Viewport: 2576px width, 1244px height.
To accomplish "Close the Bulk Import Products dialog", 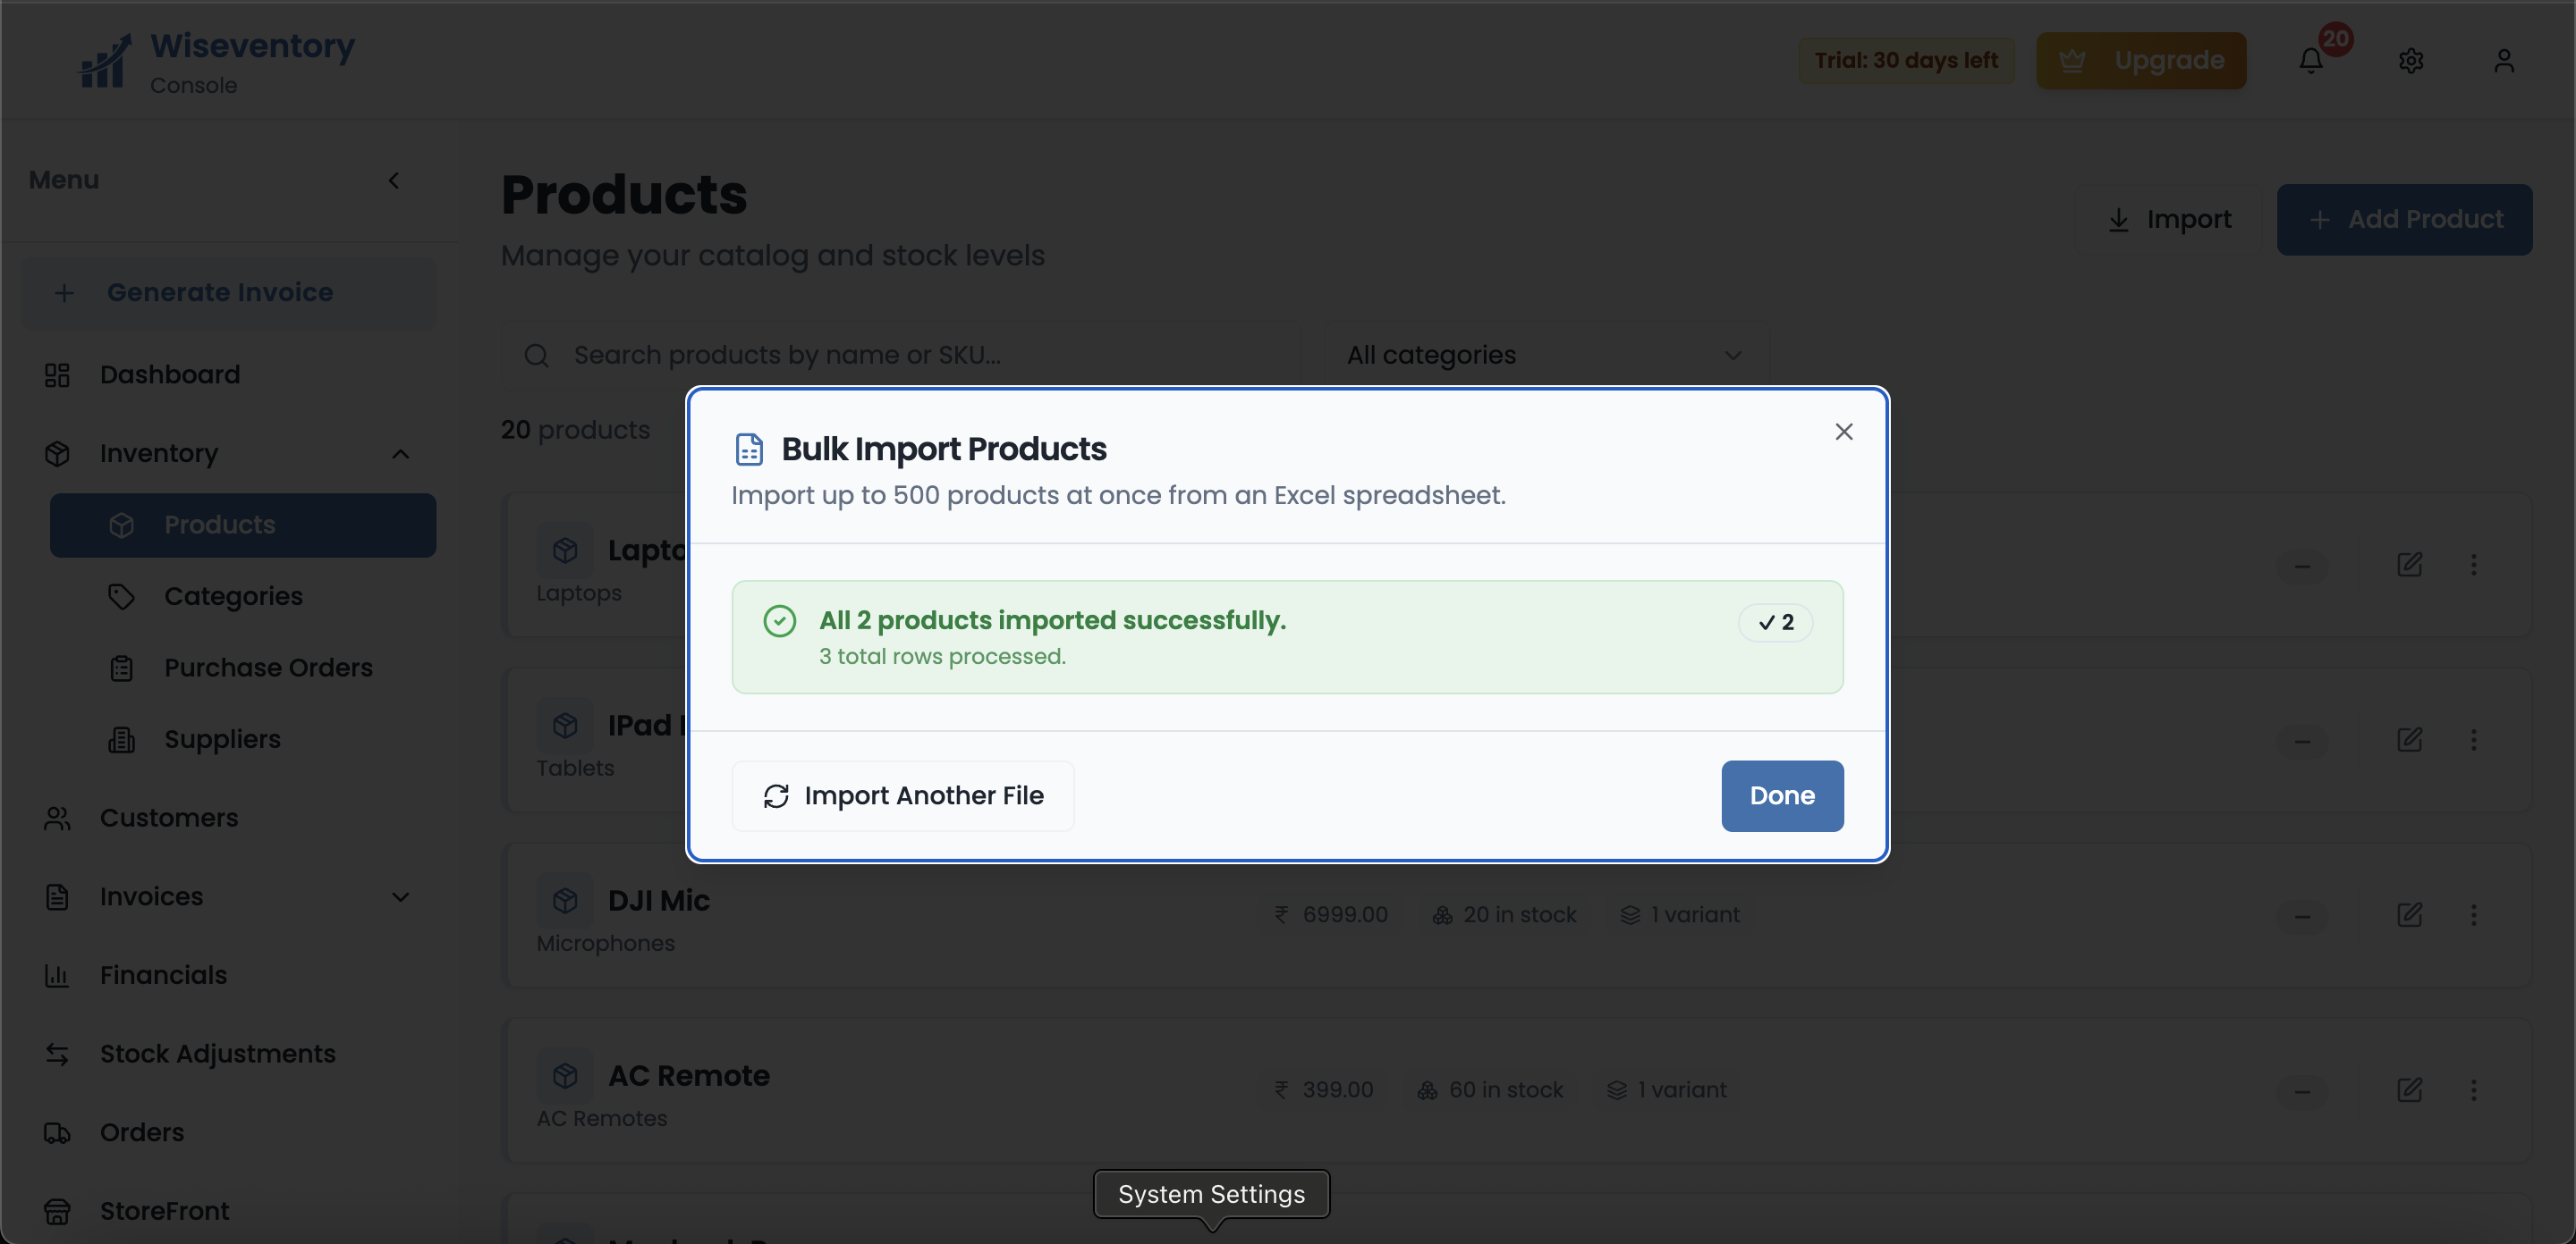I will (x=1844, y=431).
